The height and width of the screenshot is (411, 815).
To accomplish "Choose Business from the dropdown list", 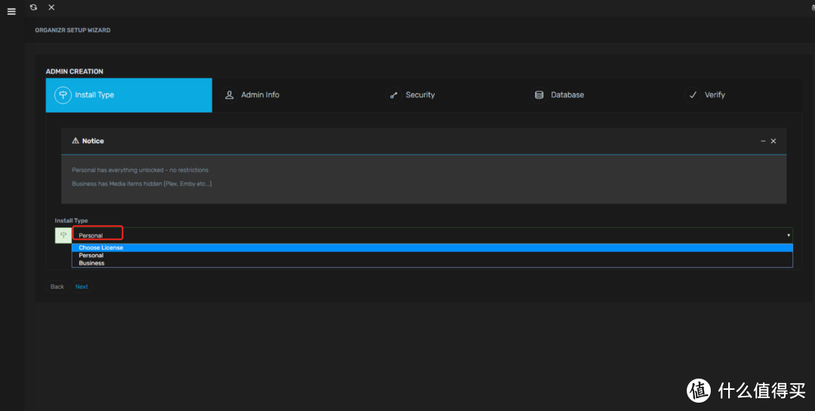I will click(92, 263).
